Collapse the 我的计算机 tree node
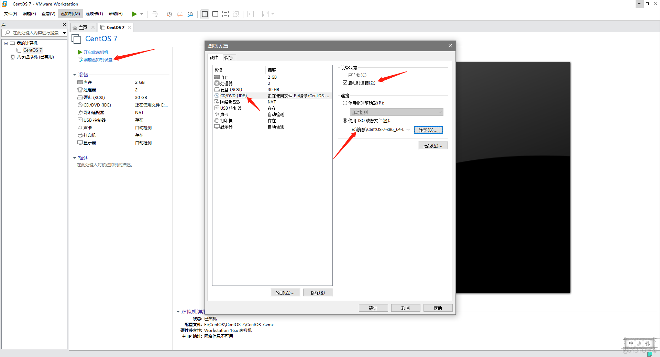This screenshot has height=357, width=660. click(x=6, y=43)
